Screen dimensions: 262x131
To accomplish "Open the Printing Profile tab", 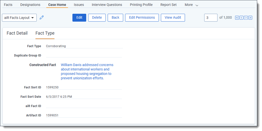I will tap(141, 5).
